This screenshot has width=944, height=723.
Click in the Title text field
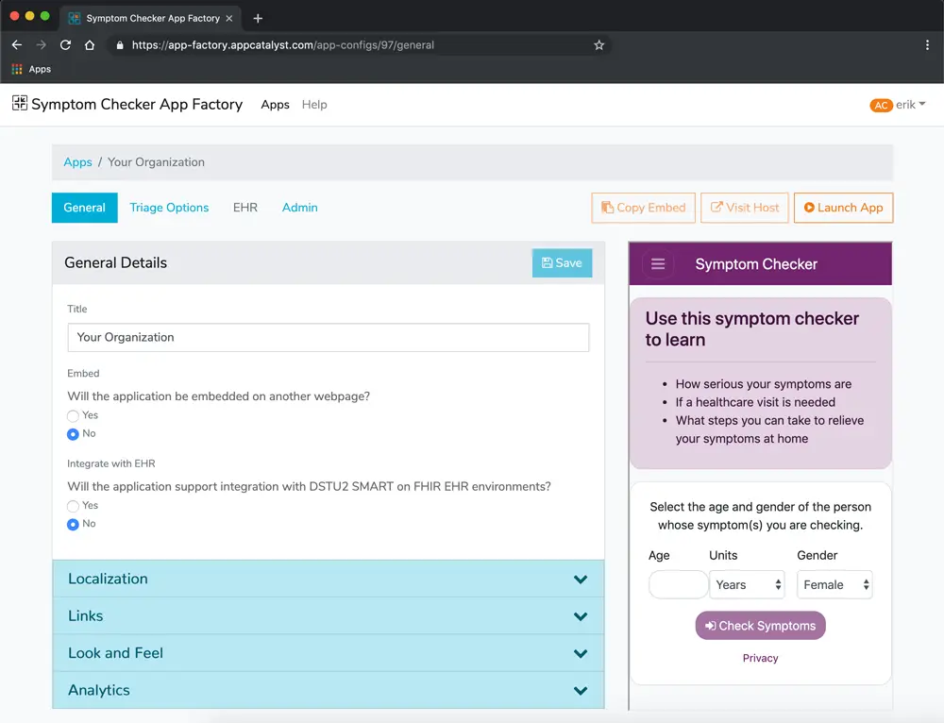click(x=328, y=337)
